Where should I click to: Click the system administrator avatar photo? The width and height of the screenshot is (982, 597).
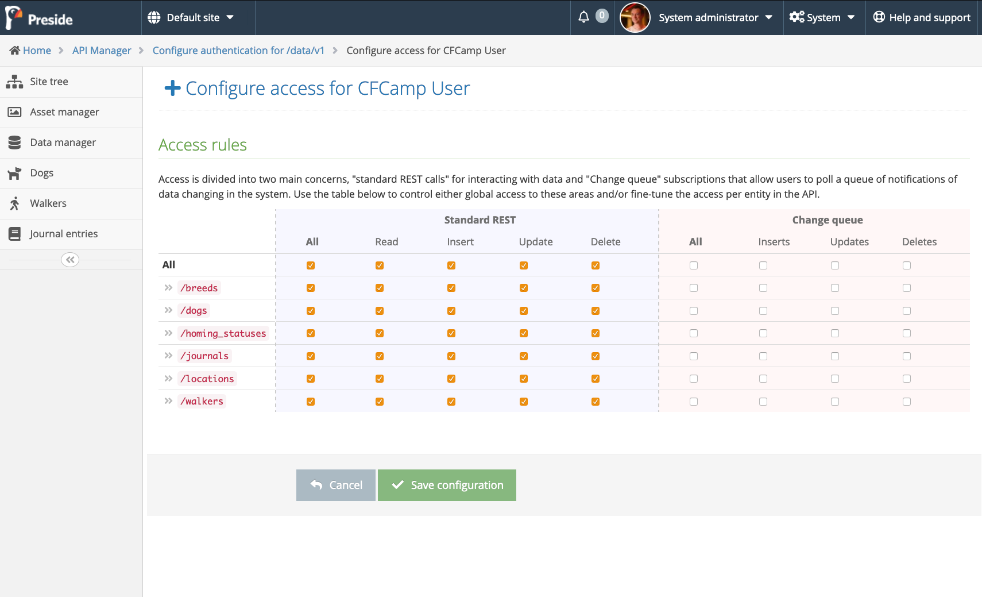(x=635, y=18)
